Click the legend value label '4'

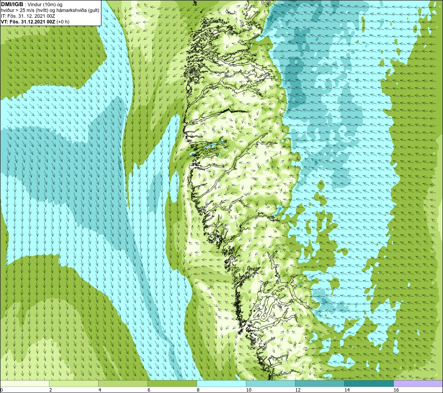tap(100, 390)
